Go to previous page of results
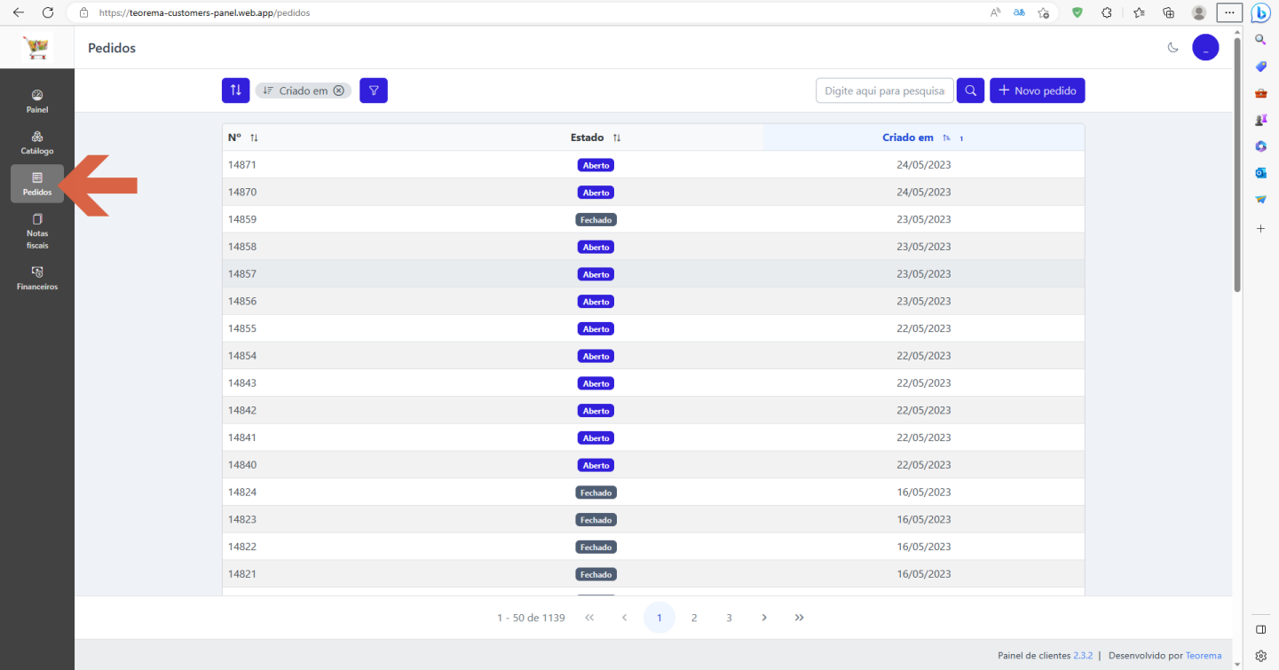1279x670 pixels. (624, 618)
